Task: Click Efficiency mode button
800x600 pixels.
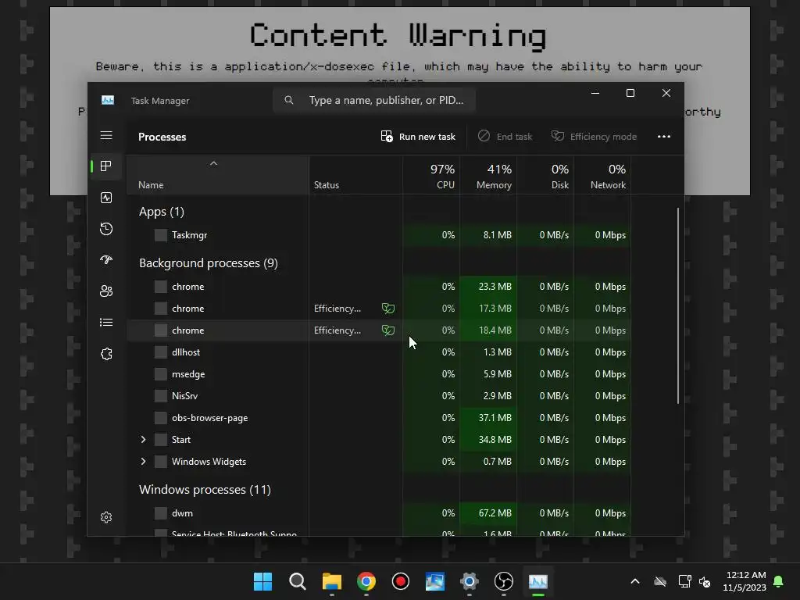Action: [x=594, y=136]
